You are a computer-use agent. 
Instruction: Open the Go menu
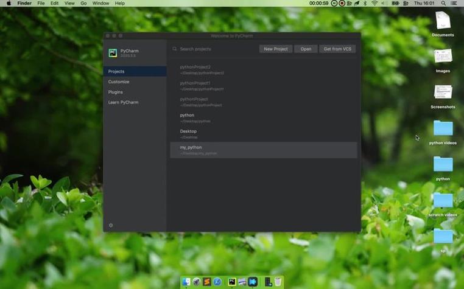click(x=83, y=3)
